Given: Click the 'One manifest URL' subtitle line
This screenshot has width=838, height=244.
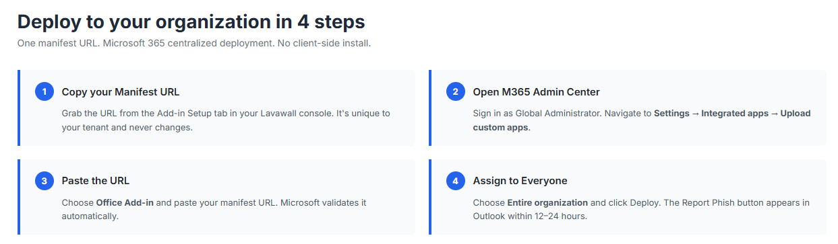Looking at the screenshot, I should 194,43.
